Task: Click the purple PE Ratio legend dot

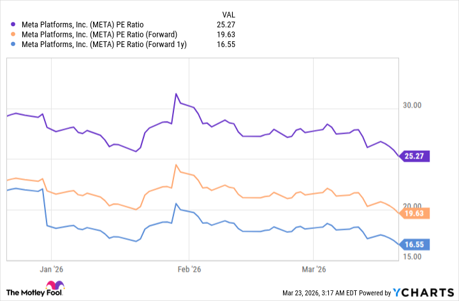Action: click(14, 24)
